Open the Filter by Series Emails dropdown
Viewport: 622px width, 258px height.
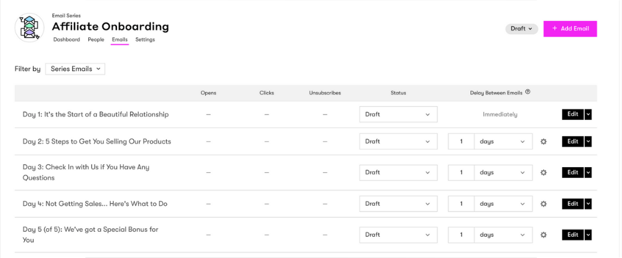pos(75,69)
